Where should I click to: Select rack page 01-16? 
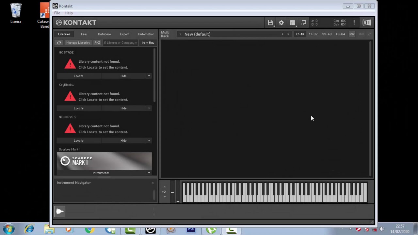tap(300, 34)
